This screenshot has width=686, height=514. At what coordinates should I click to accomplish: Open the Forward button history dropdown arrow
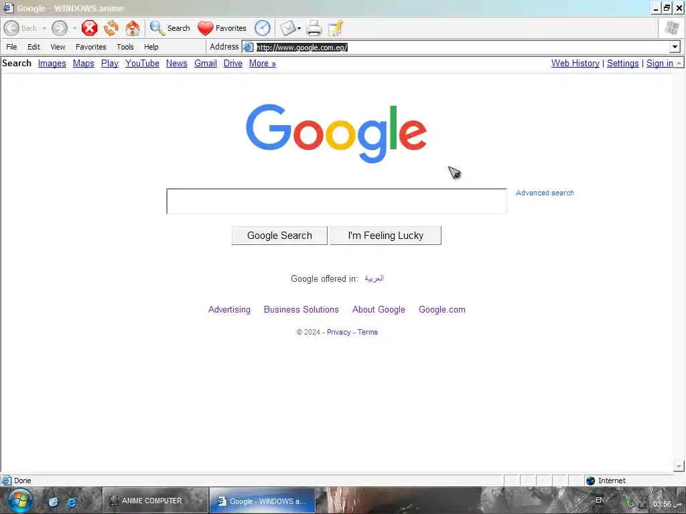pyautogui.click(x=74, y=28)
